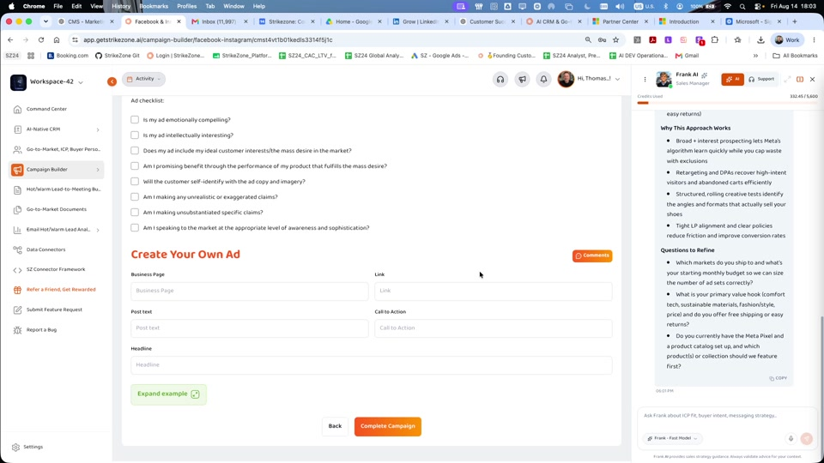Open SZ Connector Framework

point(56,269)
